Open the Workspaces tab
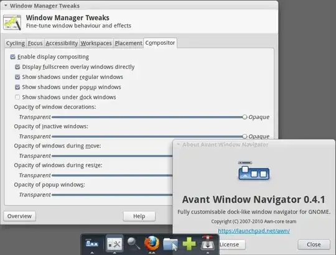336x255 pixels. click(x=96, y=44)
